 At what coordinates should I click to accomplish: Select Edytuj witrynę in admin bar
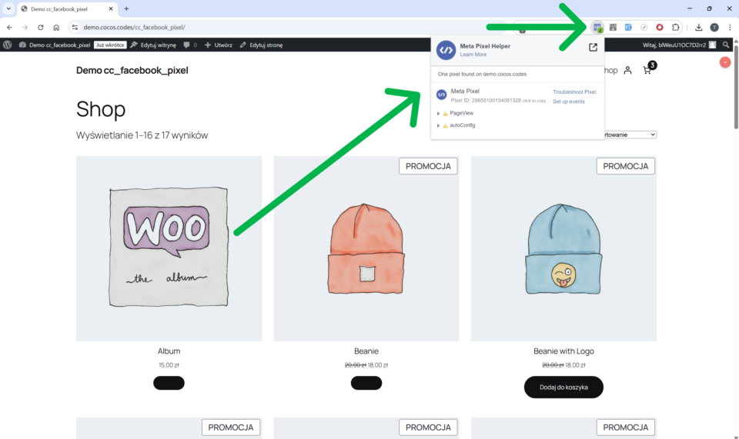(154, 45)
